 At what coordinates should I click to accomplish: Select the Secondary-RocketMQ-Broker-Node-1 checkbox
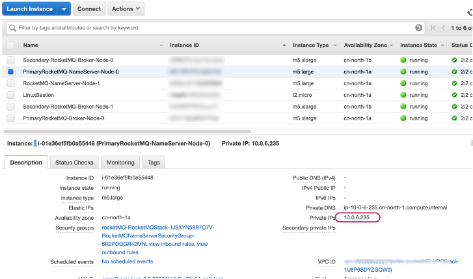[10, 107]
